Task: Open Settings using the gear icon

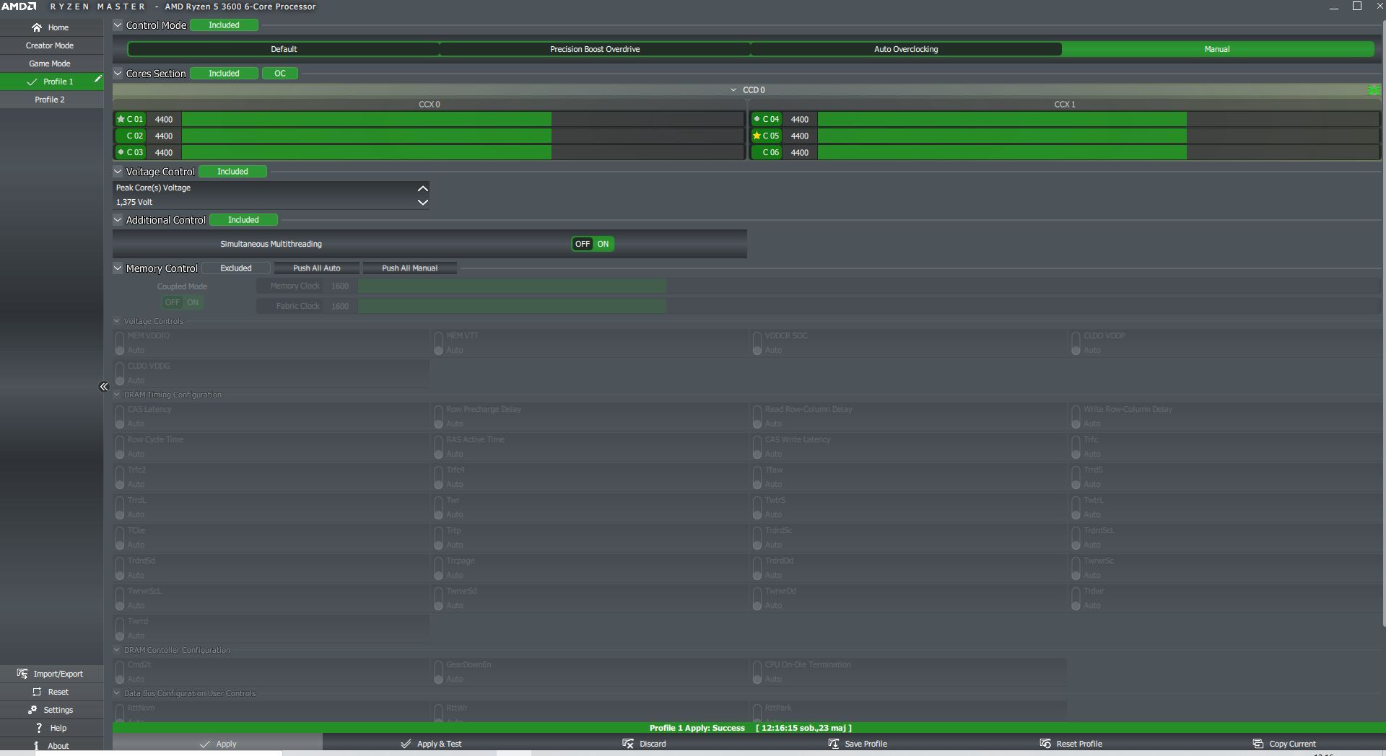Action: tap(32, 710)
